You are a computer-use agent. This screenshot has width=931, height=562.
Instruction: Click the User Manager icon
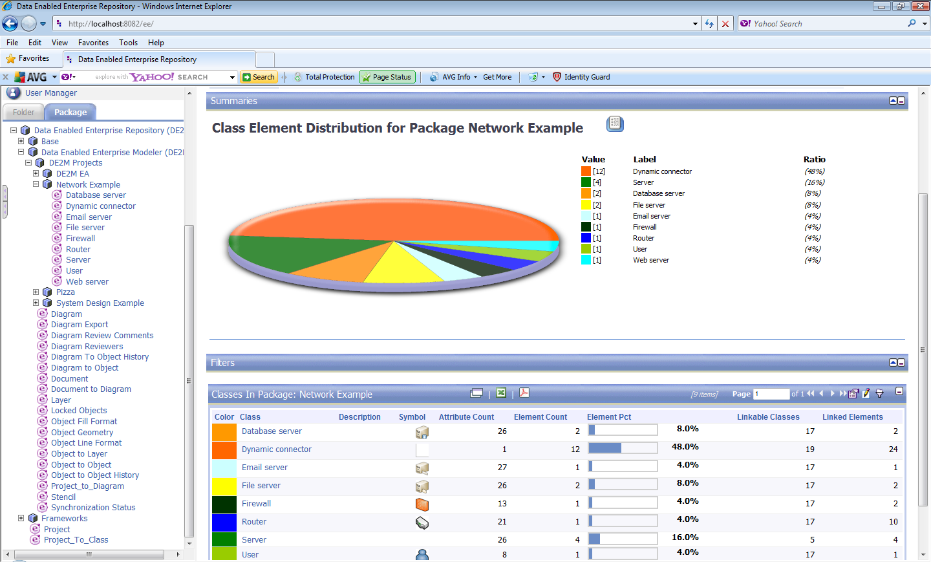pos(14,92)
